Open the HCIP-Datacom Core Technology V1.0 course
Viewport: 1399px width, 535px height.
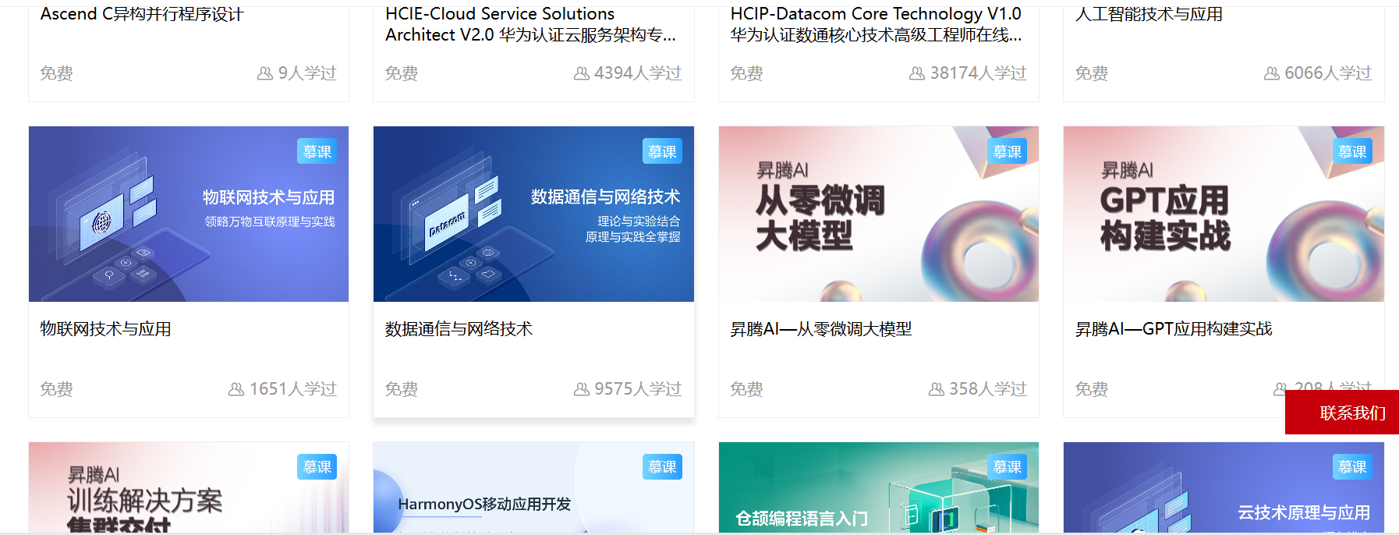tap(877, 24)
